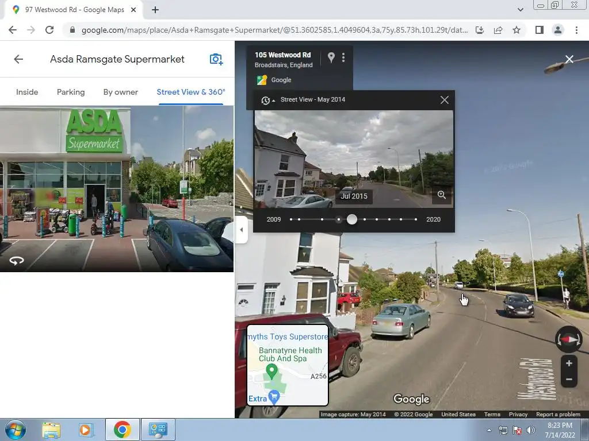589x441 pixels.
Task: Collapse the side panel arrow
Action: (242, 230)
